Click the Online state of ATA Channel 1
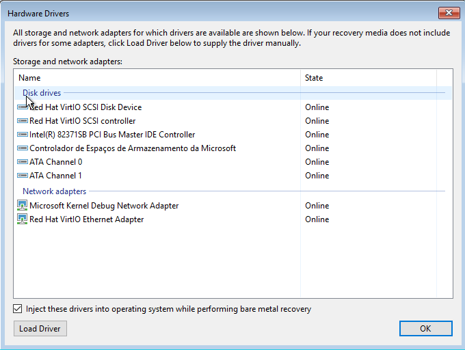Screen dimensions: 465x350 [317, 175]
